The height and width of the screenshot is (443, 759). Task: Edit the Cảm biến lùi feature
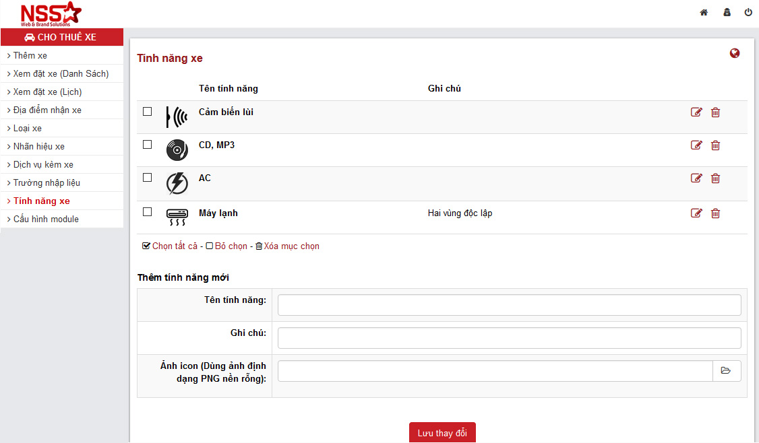(x=696, y=112)
